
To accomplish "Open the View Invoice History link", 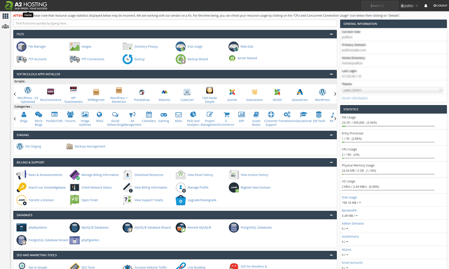I will pyautogui.click(x=254, y=175).
